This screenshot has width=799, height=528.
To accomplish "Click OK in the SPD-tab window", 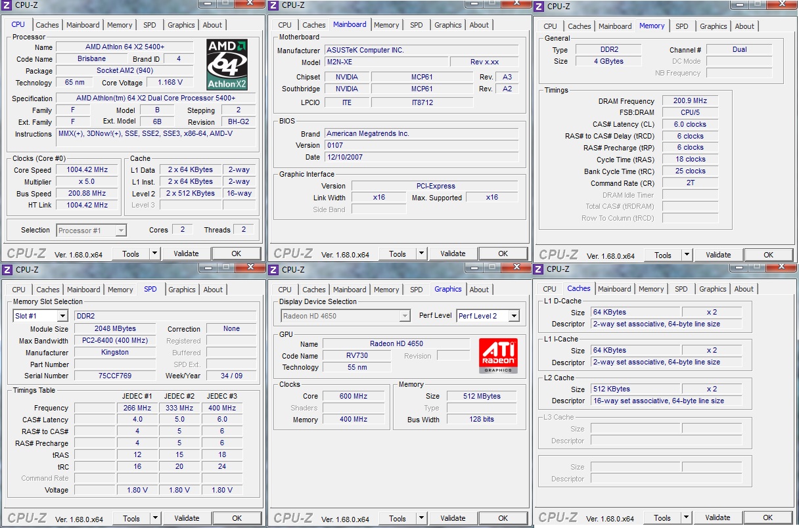I will coord(237,518).
